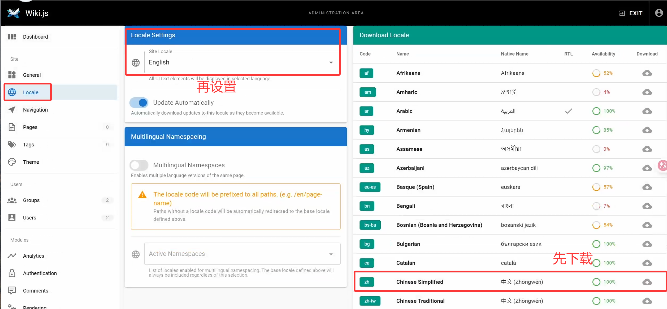
Task: Click the user account avatar icon
Action: (x=659, y=13)
